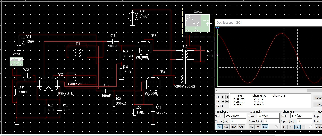Viewport: 322px width, 136px height.
Task: Select resistor R2 40Ω
Action: (x=47, y=110)
